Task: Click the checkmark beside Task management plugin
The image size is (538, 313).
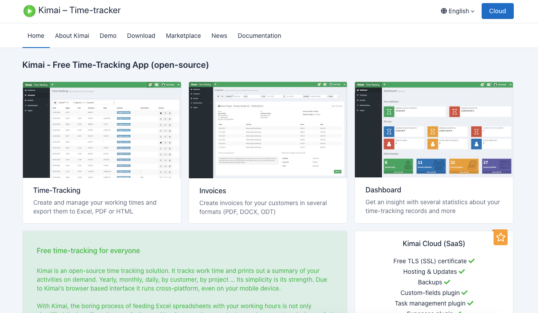Action: coord(470,303)
